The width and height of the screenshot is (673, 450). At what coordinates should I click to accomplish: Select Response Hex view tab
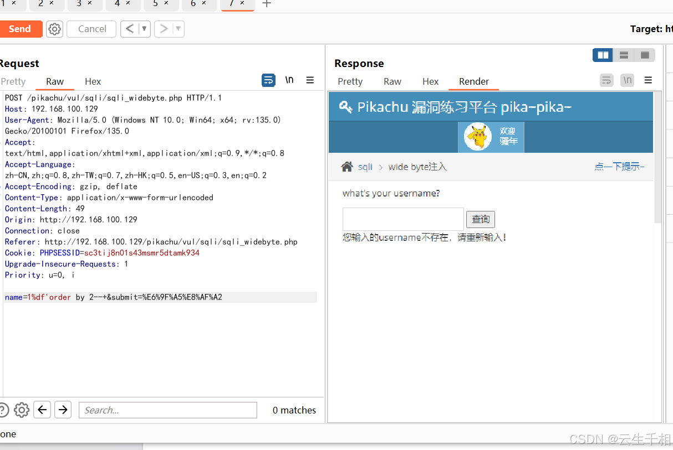coord(430,81)
